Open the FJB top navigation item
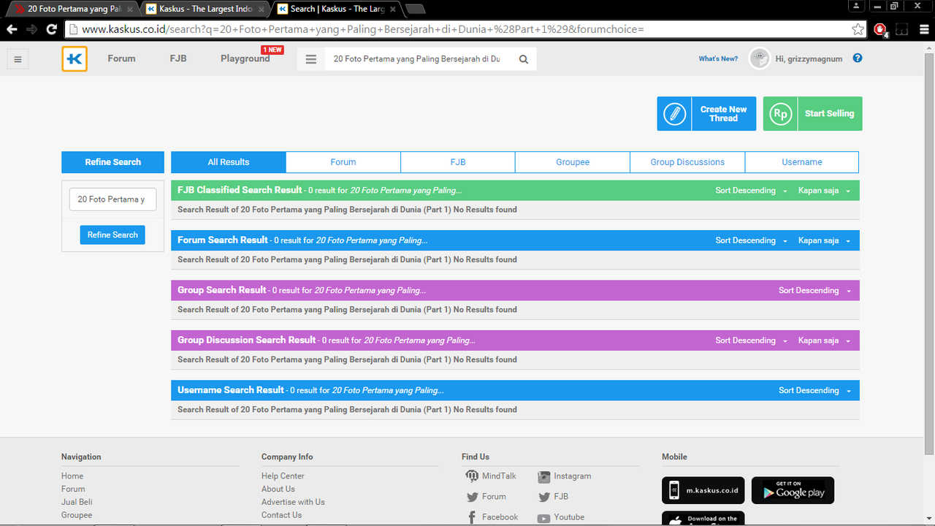 pyautogui.click(x=178, y=58)
